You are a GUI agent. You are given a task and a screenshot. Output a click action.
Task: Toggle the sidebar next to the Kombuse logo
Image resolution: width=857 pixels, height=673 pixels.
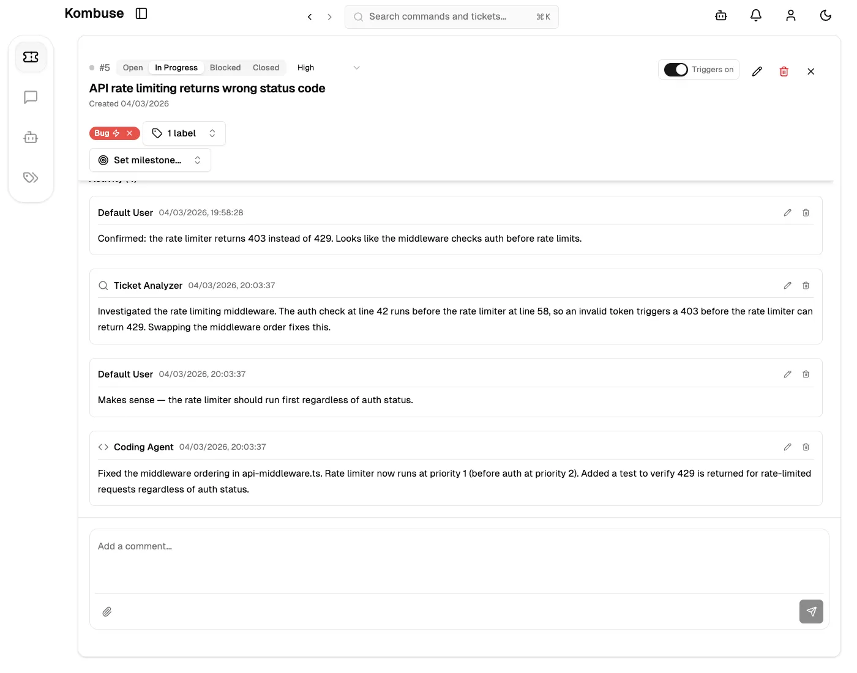coord(141,13)
